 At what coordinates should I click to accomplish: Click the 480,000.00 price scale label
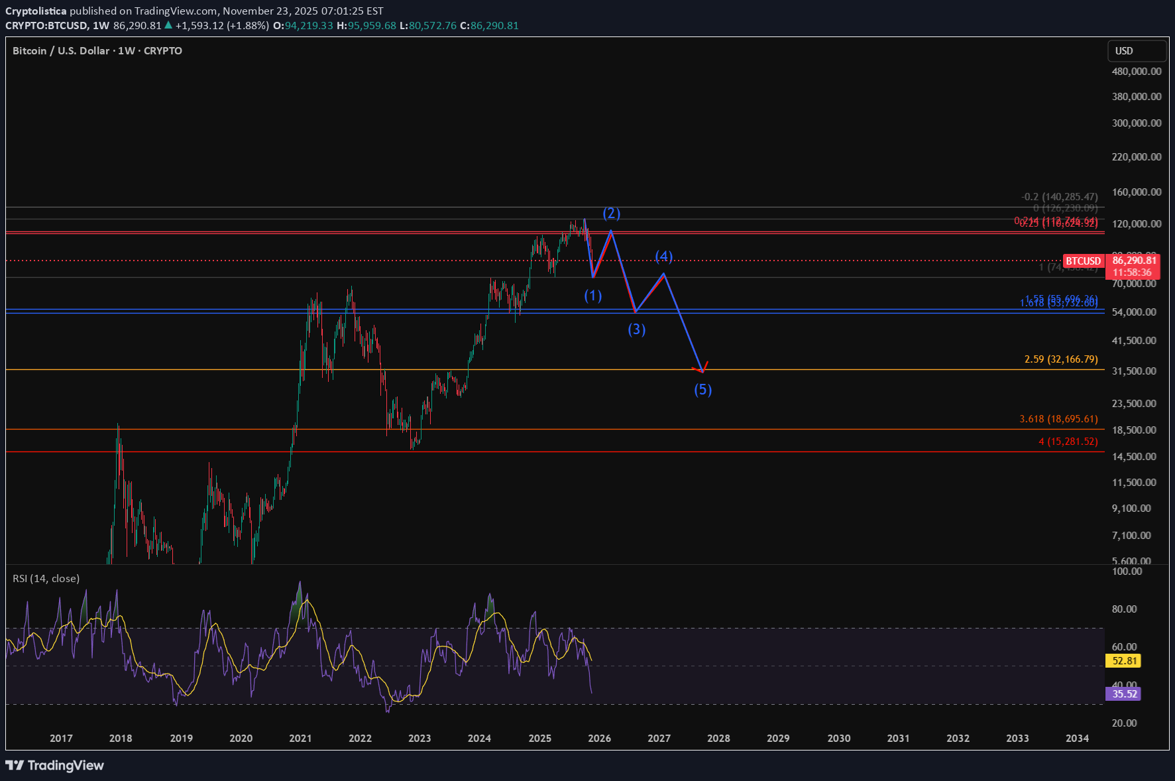[x=1136, y=72]
